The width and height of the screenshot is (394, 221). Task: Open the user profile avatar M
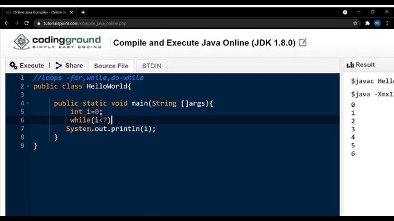tap(377, 23)
